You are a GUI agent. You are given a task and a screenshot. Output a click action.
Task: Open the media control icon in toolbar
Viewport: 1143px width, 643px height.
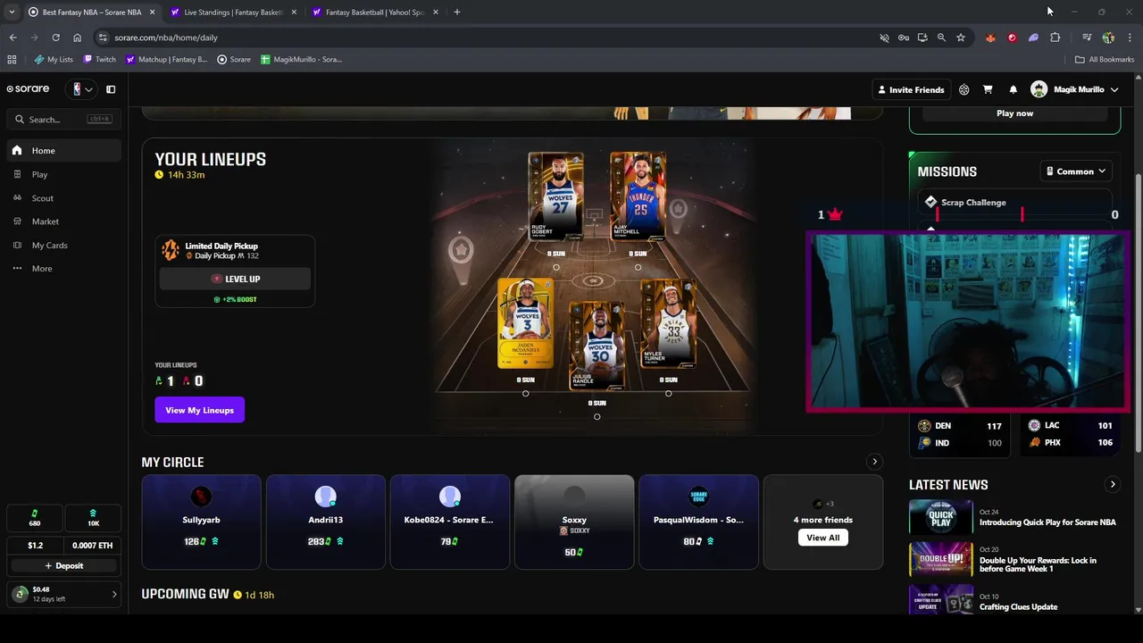pos(1086,38)
